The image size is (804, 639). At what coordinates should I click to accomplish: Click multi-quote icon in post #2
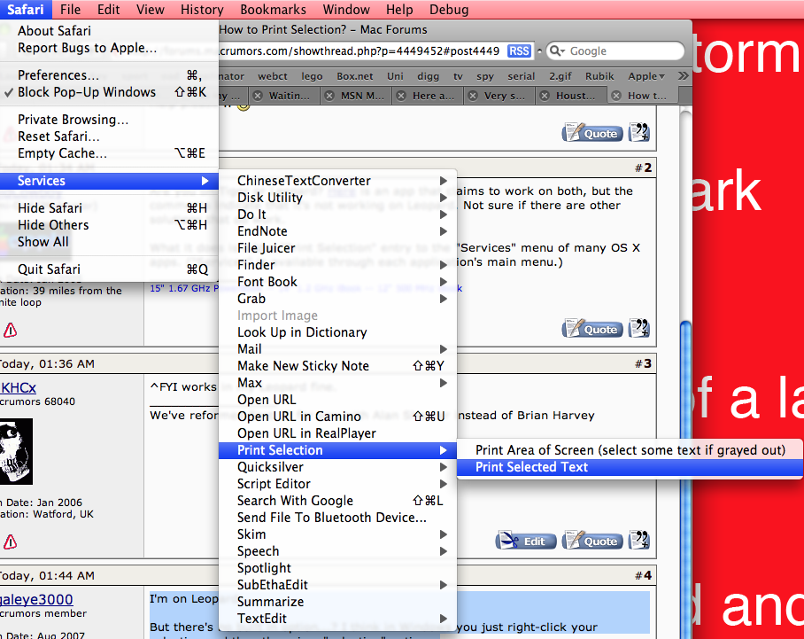(x=639, y=329)
